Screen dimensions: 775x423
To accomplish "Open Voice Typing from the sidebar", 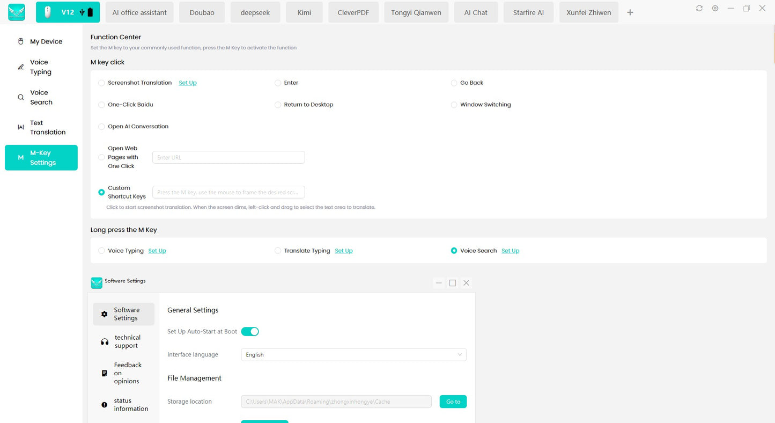I will tap(41, 67).
